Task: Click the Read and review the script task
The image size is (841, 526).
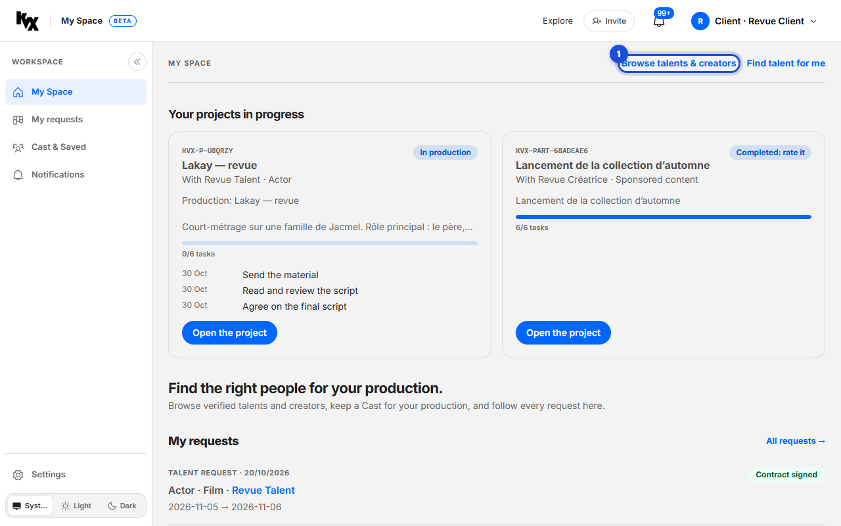Action: 300,291
